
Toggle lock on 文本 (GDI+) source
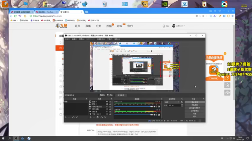point(110,114)
